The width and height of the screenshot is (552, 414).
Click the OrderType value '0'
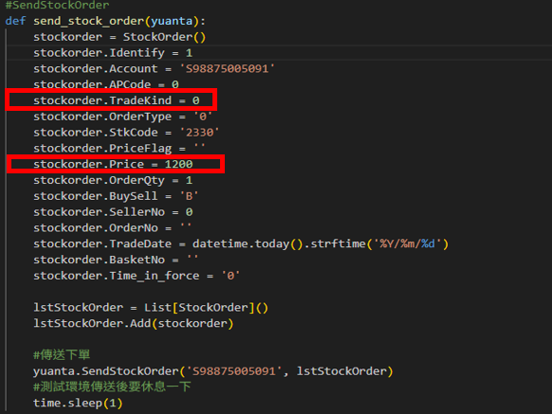pyautogui.click(x=203, y=117)
